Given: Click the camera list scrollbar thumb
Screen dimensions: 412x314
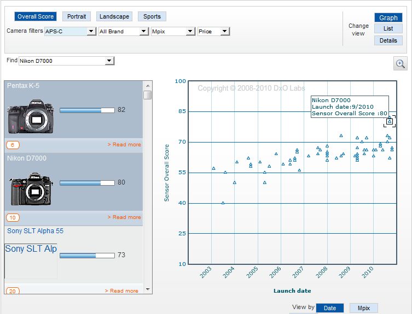Looking at the screenshot, I should point(148,95).
